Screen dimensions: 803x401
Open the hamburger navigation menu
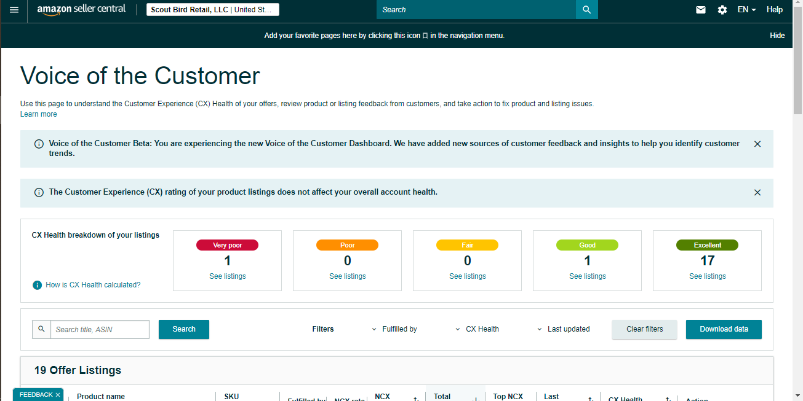[x=14, y=10]
